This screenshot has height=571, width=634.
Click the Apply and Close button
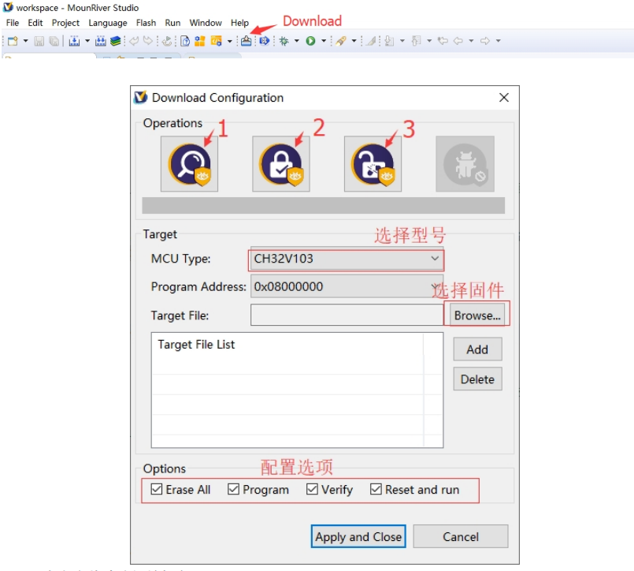pyautogui.click(x=358, y=536)
